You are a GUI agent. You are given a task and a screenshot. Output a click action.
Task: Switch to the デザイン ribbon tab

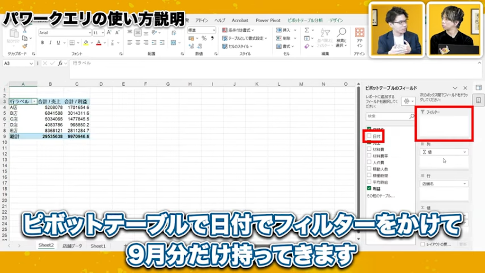tap(335, 20)
